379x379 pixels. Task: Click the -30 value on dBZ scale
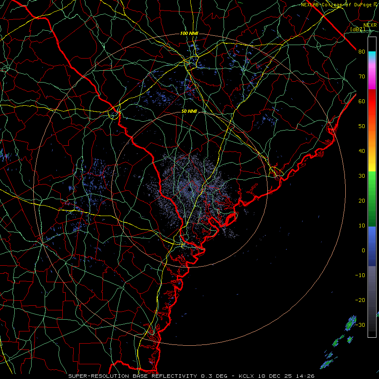(360, 325)
